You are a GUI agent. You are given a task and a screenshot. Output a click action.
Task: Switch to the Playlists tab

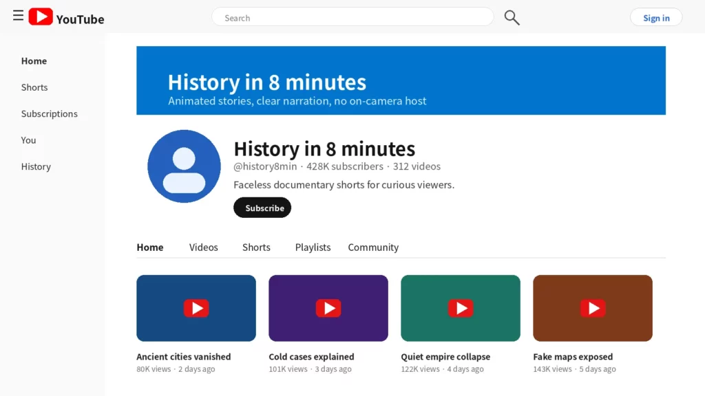pos(313,247)
